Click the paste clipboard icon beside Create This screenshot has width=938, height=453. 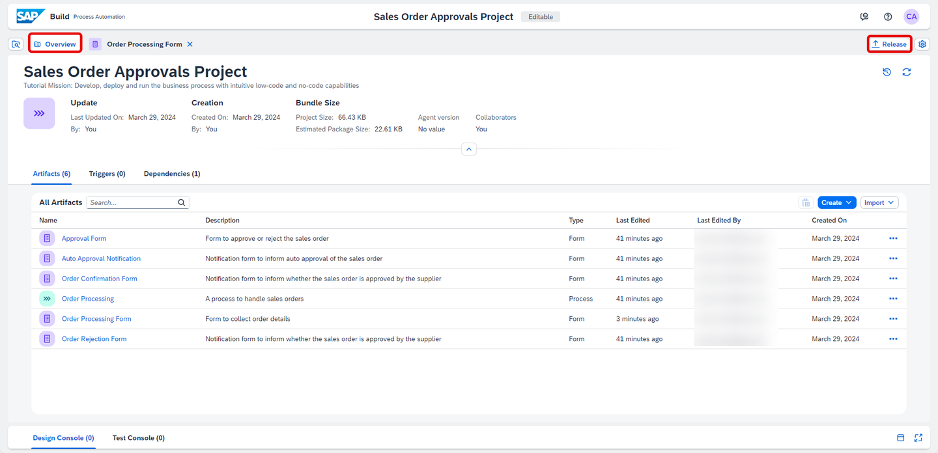(x=806, y=202)
